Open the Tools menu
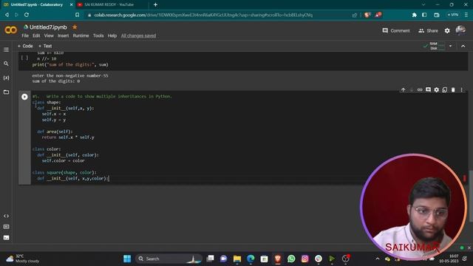The height and width of the screenshot is (266, 473). [98, 35]
